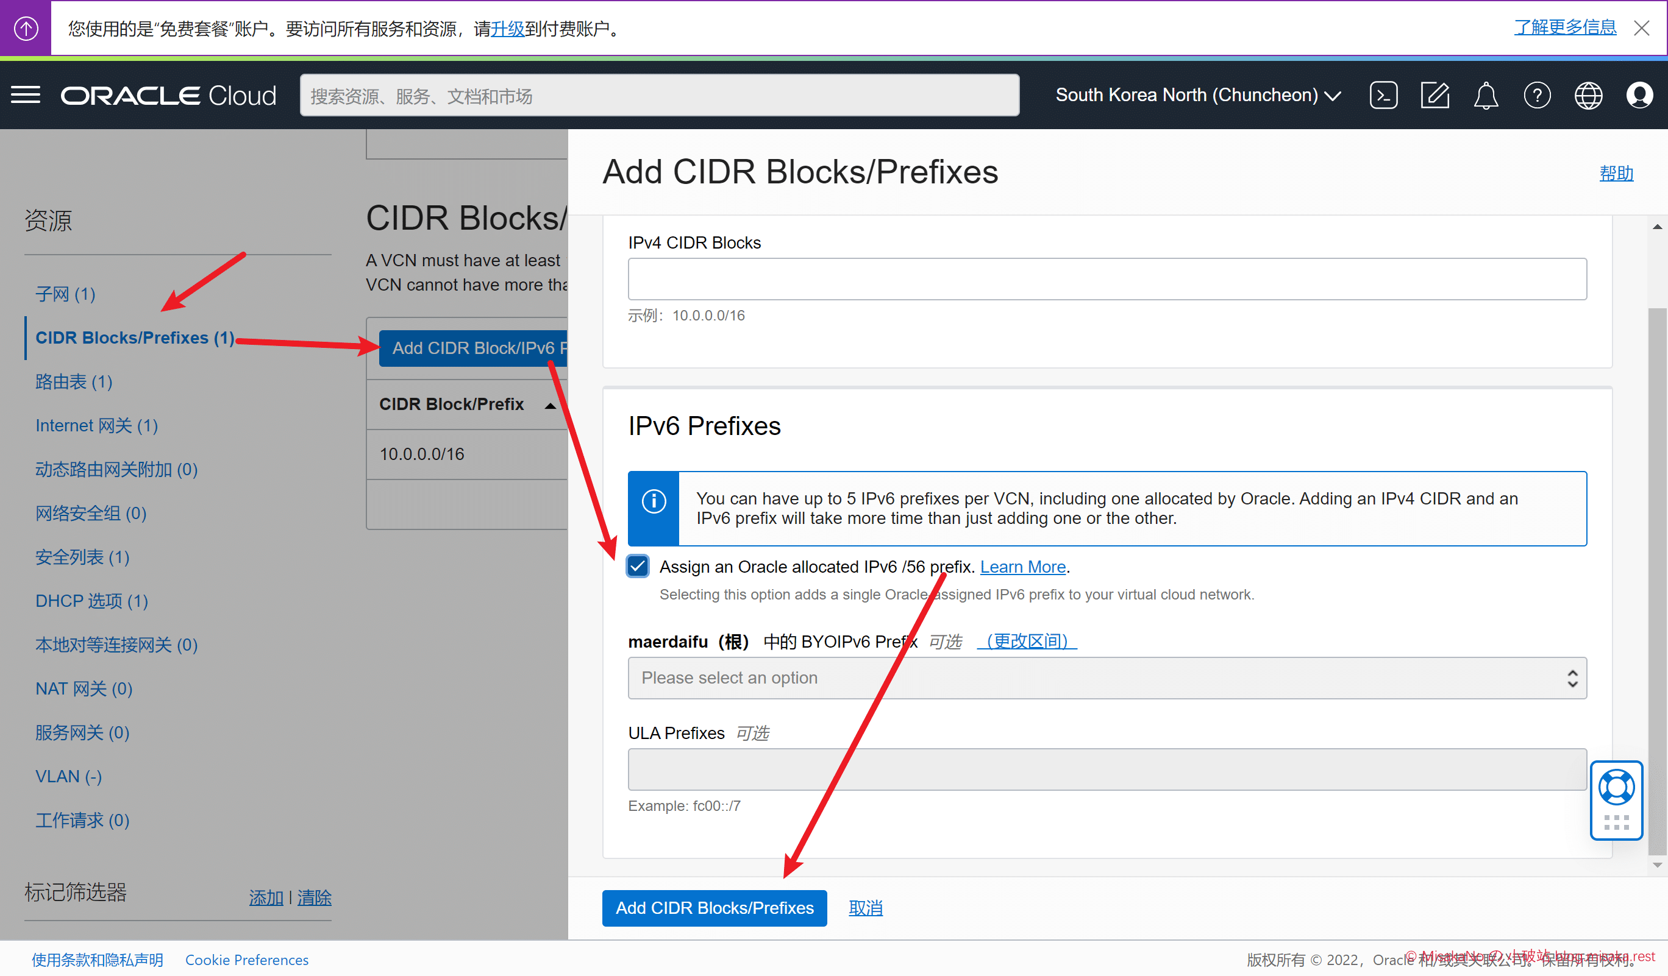Launch Cloud Shell developer tools icon
This screenshot has height=976, width=1668.
point(1383,95)
